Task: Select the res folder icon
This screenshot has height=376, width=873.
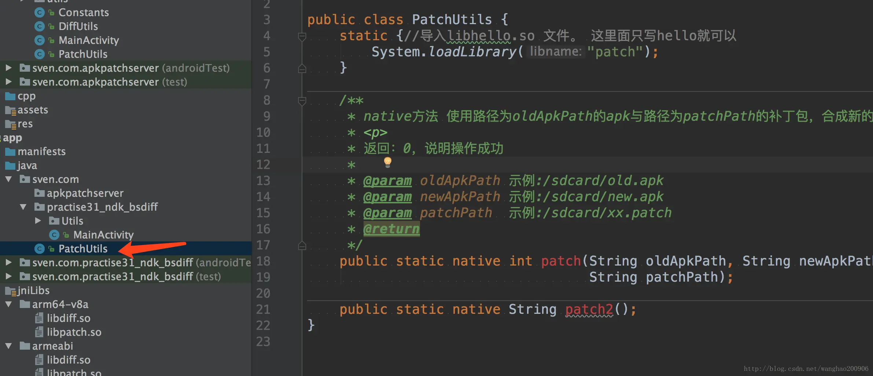Action: 11,124
